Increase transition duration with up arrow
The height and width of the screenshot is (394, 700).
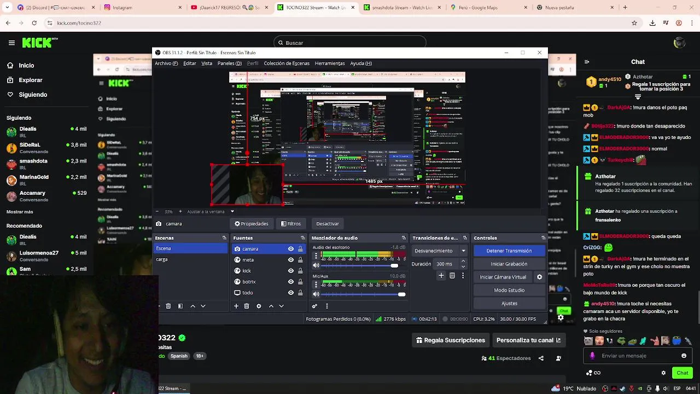[463, 261]
